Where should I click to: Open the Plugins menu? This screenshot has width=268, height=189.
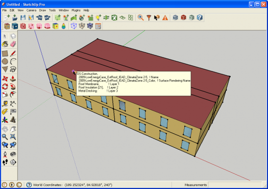[76, 10]
